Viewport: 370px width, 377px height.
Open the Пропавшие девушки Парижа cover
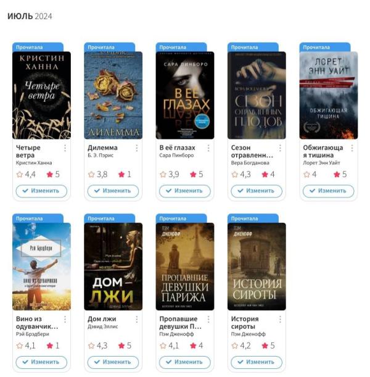(185, 267)
